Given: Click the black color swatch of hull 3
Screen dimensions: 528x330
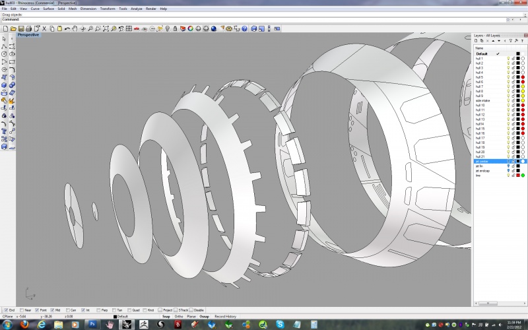Looking at the screenshot, I should pyautogui.click(x=518, y=68).
